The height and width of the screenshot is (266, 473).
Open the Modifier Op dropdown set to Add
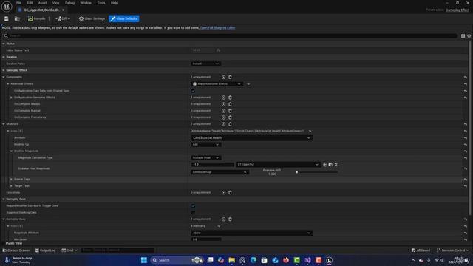(205, 145)
